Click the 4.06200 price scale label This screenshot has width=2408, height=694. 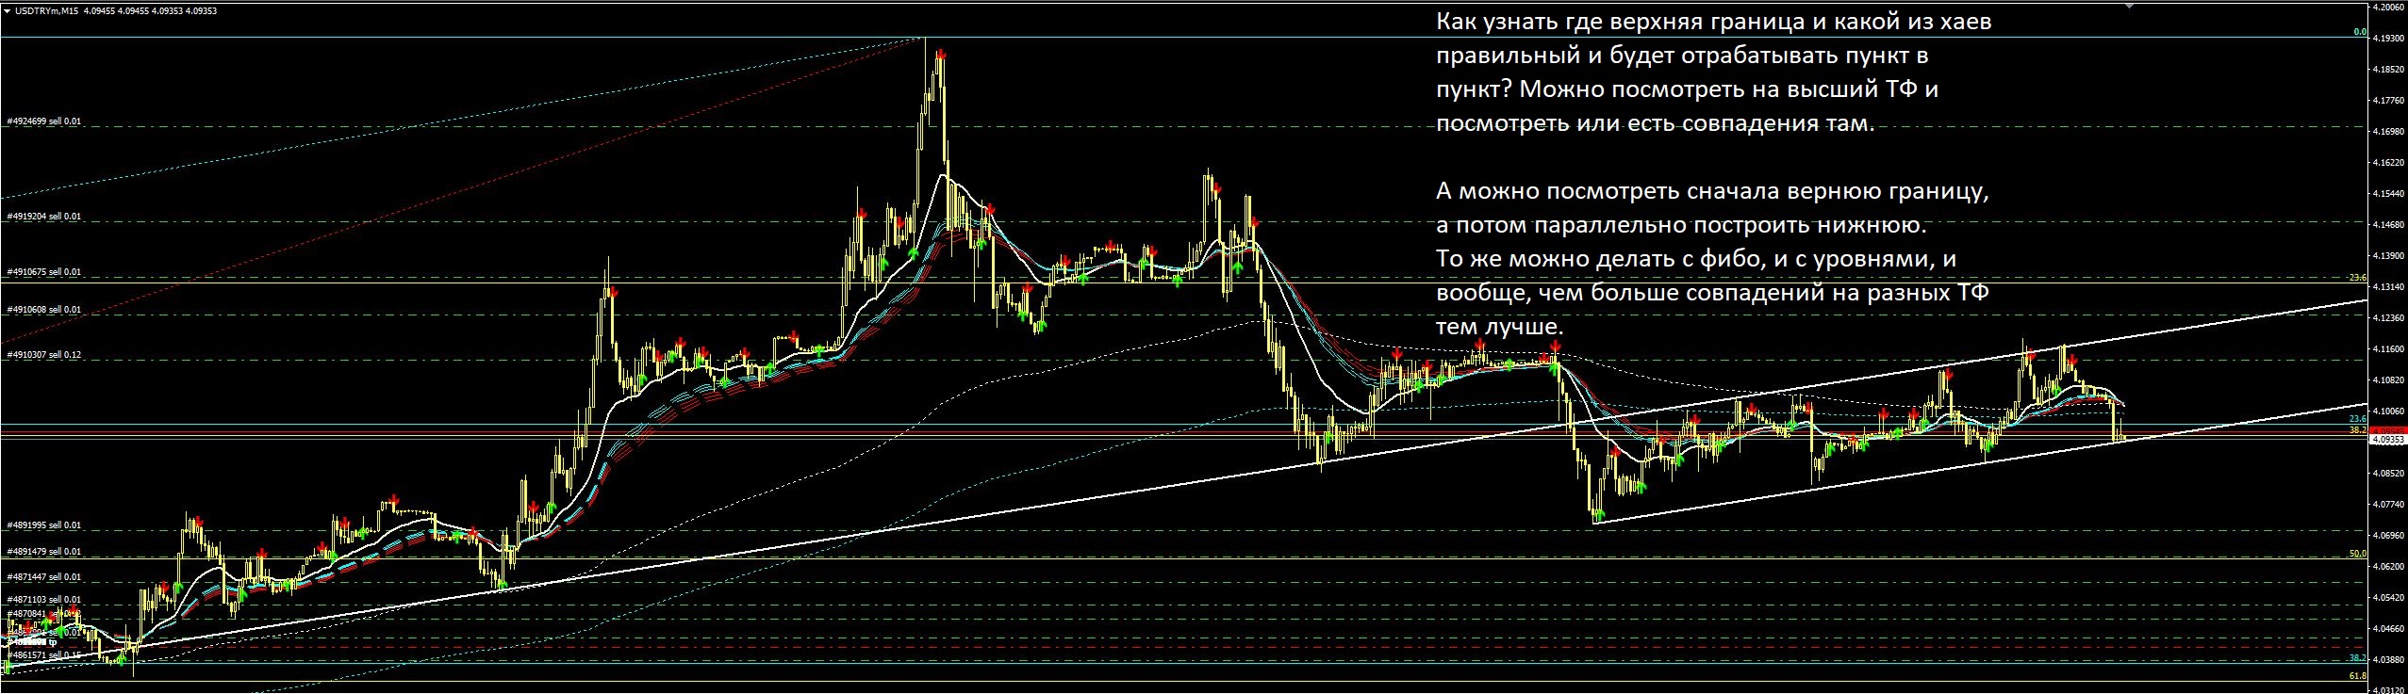[x=2386, y=566]
